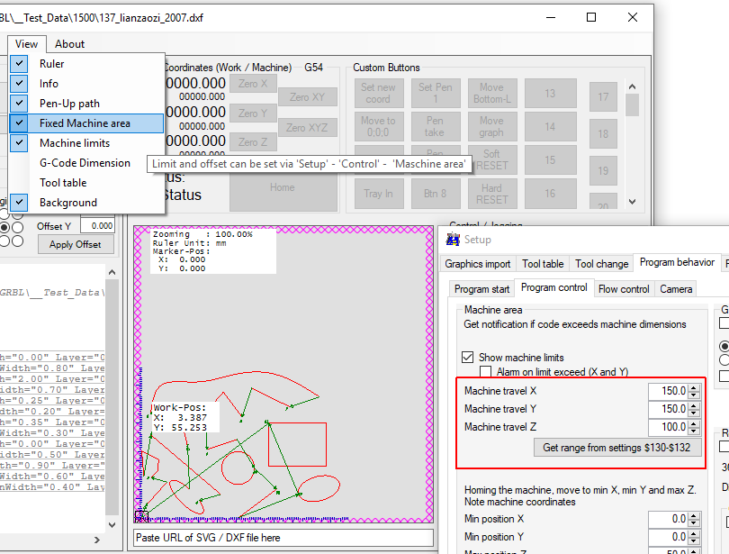Toggle Pen-Up path menu entry
This screenshot has width=729, height=554.
click(69, 104)
